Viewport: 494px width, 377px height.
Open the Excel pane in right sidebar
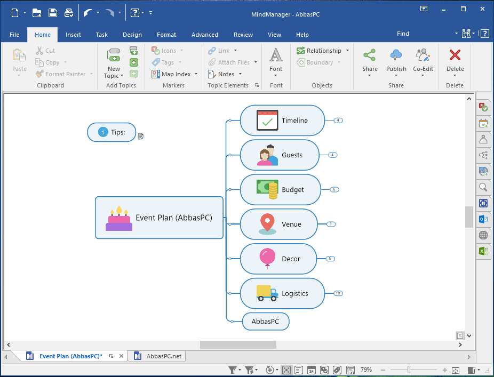click(x=483, y=251)
